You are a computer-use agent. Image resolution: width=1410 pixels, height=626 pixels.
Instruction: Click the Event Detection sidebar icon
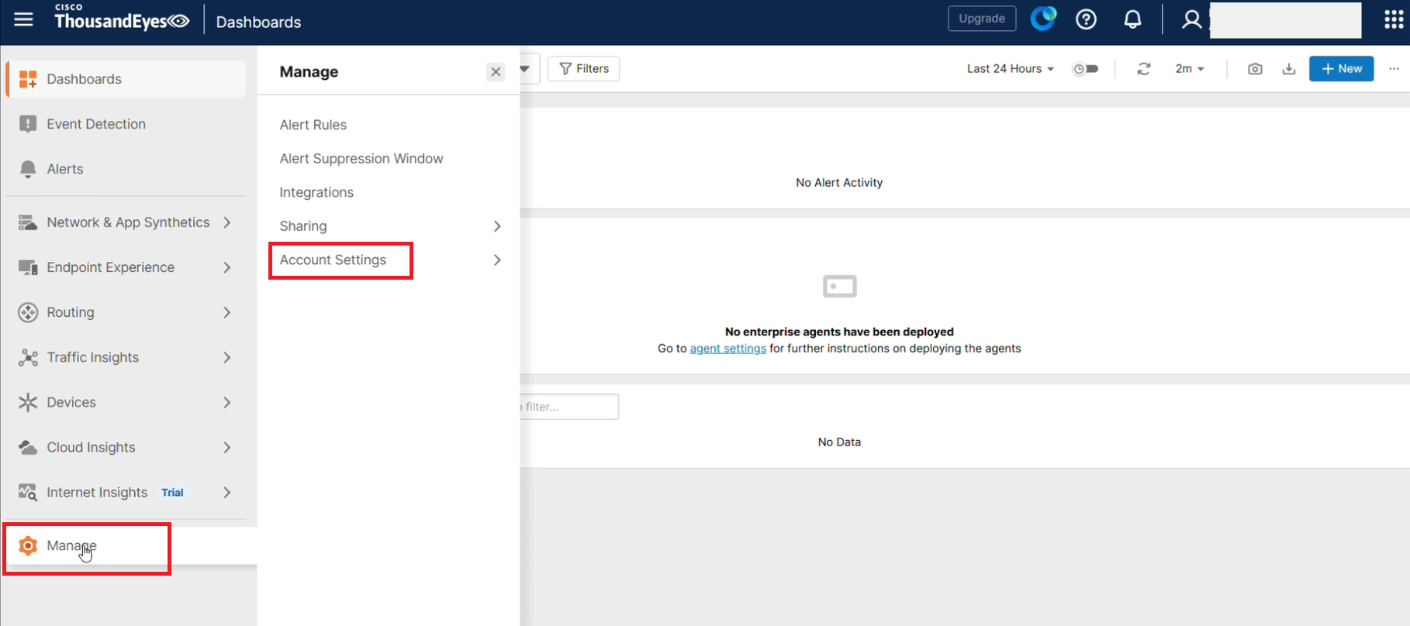(x=28, y=124)
